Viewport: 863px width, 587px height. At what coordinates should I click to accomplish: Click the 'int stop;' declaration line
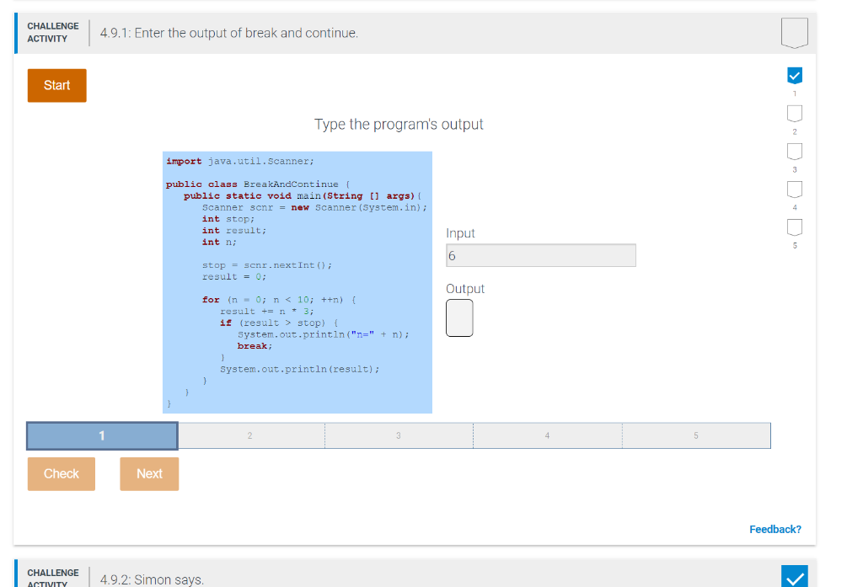pos(228,219)
